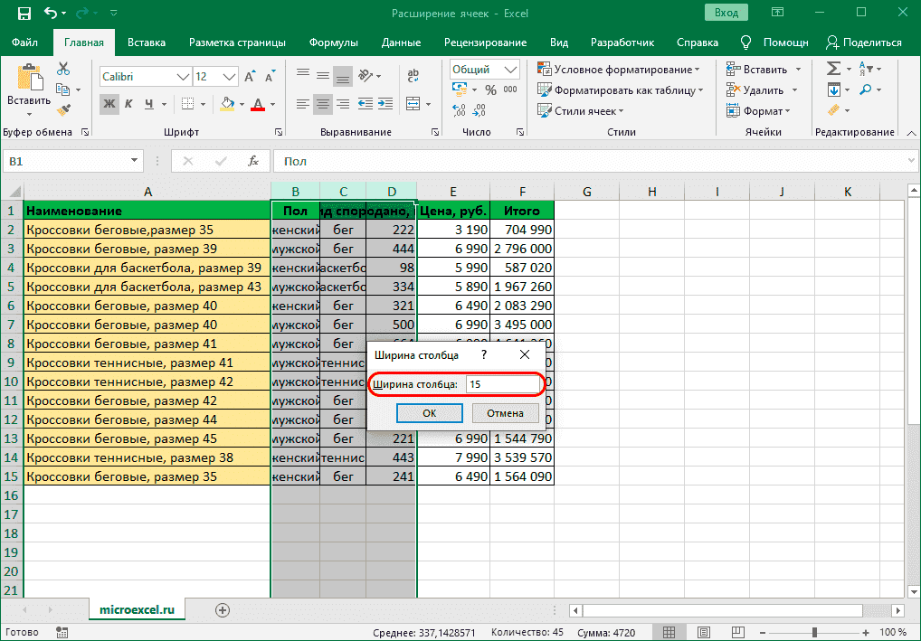Image resolution: width=921 pixels, height=641 pixels.
Task: Click the Merge and Center icon
Action: (413, 104)
